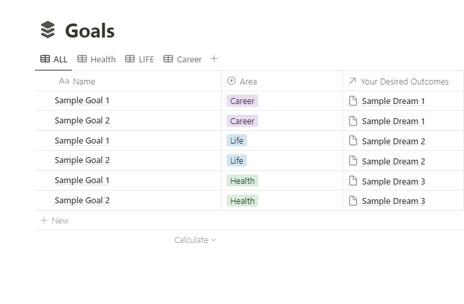
Task: Switch to the LIFE view tab
Action: (x=140, y=59)
